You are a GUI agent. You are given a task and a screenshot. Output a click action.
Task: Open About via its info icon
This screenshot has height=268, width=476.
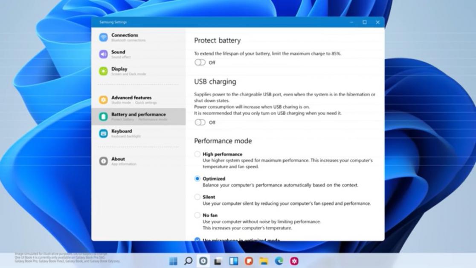click(103, 161)
